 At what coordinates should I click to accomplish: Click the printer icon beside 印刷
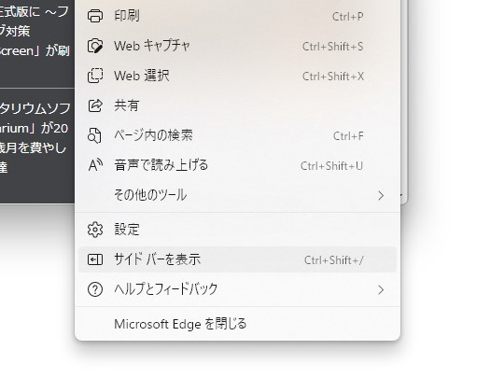[95, 16]
